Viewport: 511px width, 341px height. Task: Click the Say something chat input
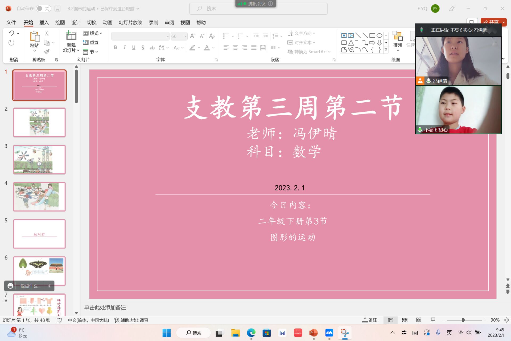pyautogui.click(x=30, y=286)
